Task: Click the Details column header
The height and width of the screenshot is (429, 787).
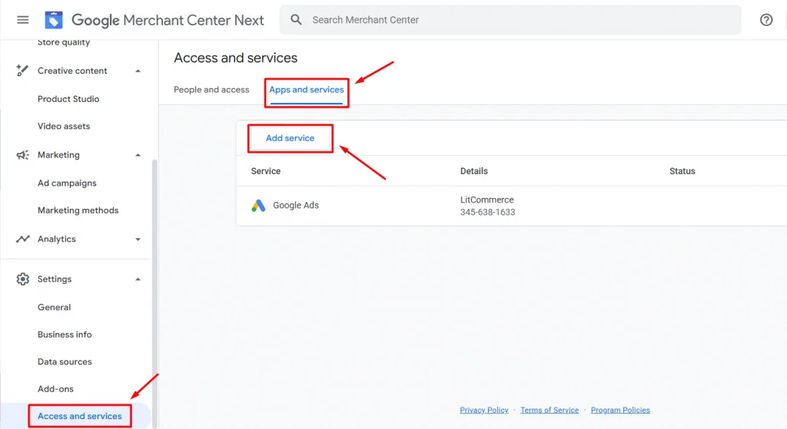Action: pos(473,171)
